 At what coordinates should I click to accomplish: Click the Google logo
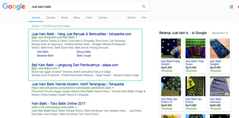tap(14, 6)
